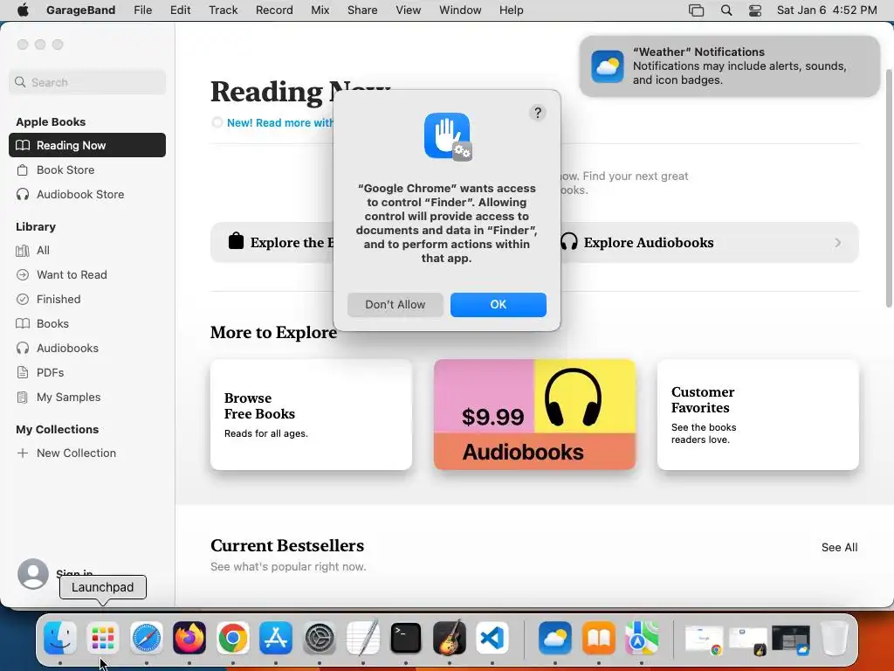Click See All for Current Bestsellers
Screen dimensions: 894x671
click(x=839, y=547)
